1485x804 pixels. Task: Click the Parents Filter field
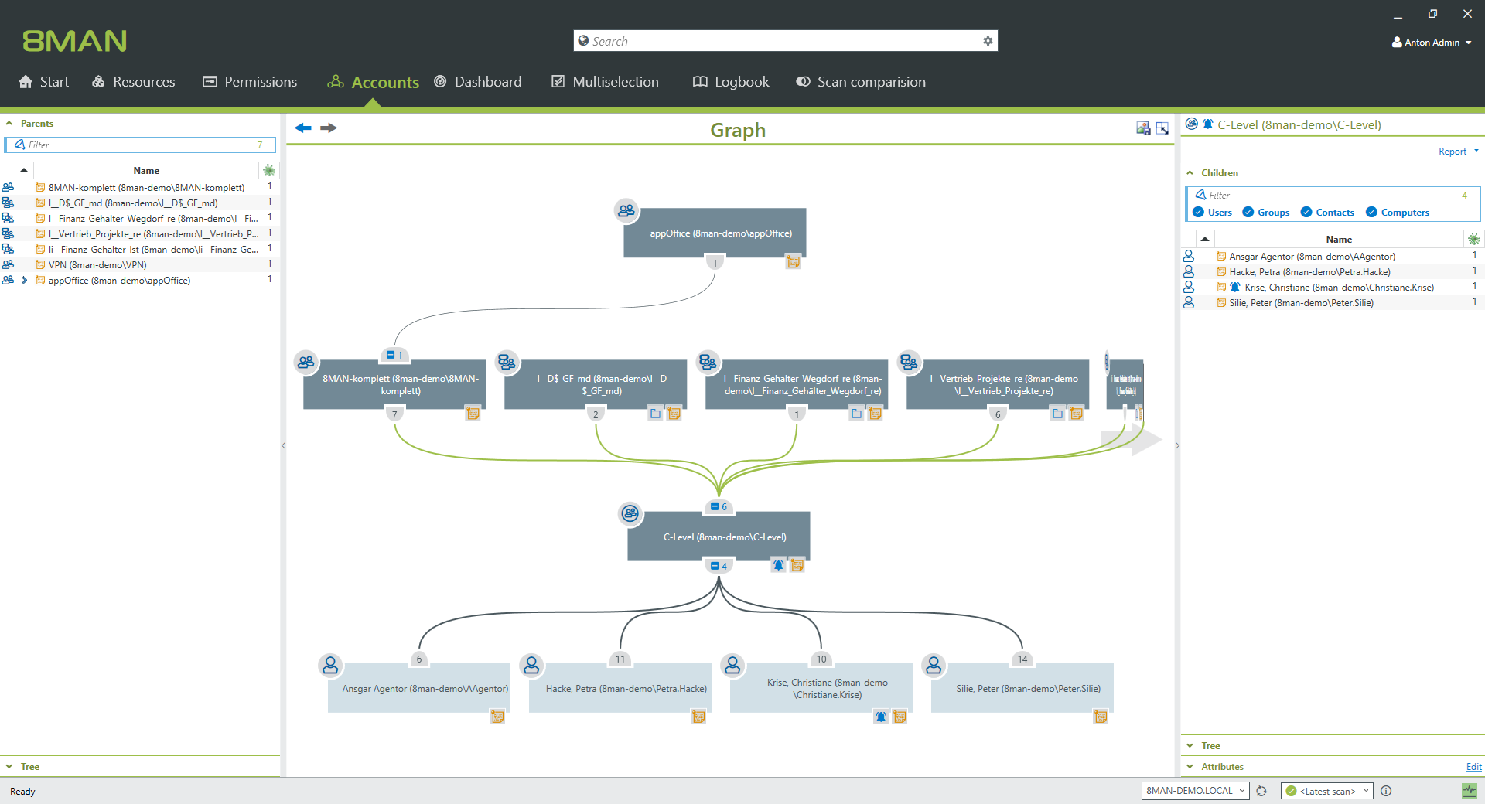[140, 145]
